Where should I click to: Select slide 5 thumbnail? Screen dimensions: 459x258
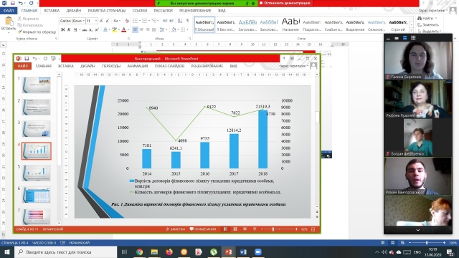[x=37, y=173]
